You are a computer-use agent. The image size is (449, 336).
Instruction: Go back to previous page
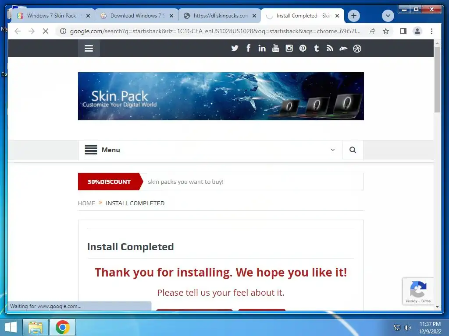point(18,31)
